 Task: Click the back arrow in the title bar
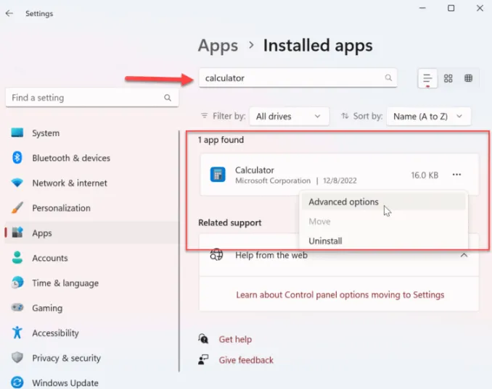[9, 13]
